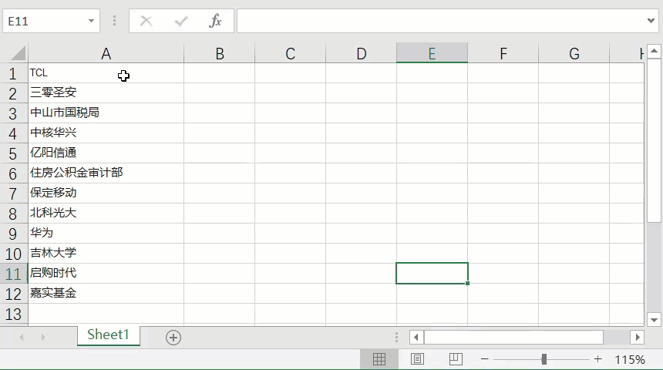Zoom in with the plus icon
This screenshot has height=370, width=663.
click(597, 359)
